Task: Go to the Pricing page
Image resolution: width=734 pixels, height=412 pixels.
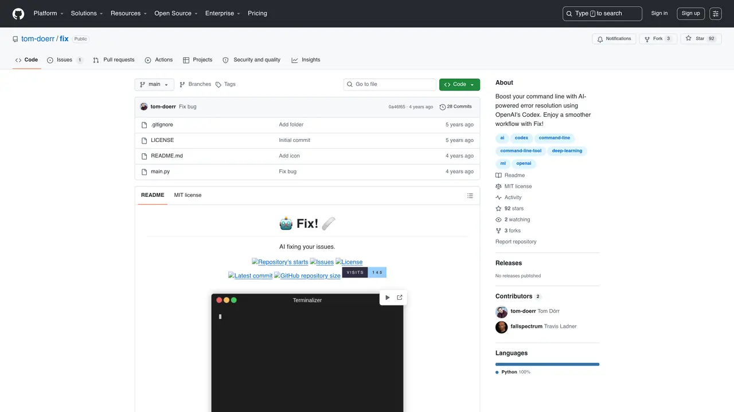Action: pos(257,13)
